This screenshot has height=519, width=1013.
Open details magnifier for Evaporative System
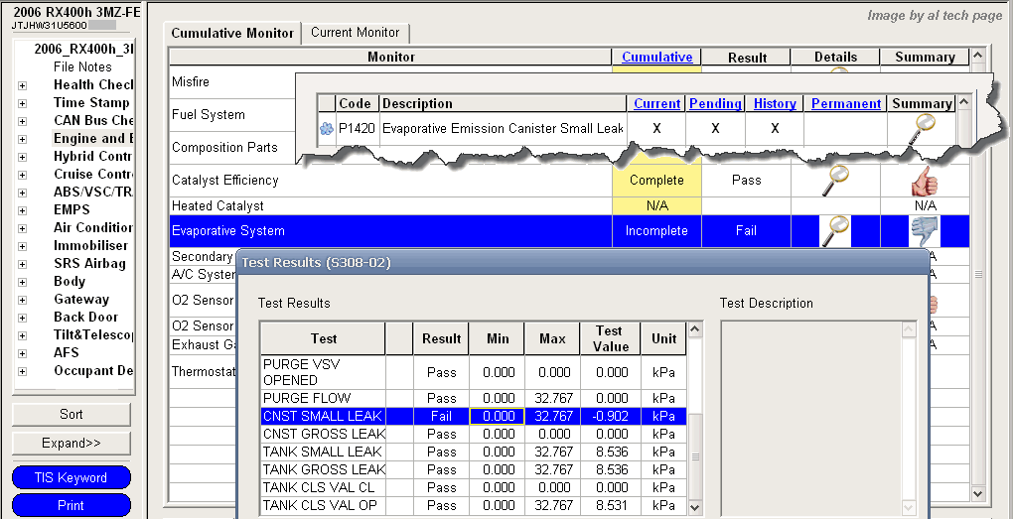pyautogui.click(x=835, y=230)
